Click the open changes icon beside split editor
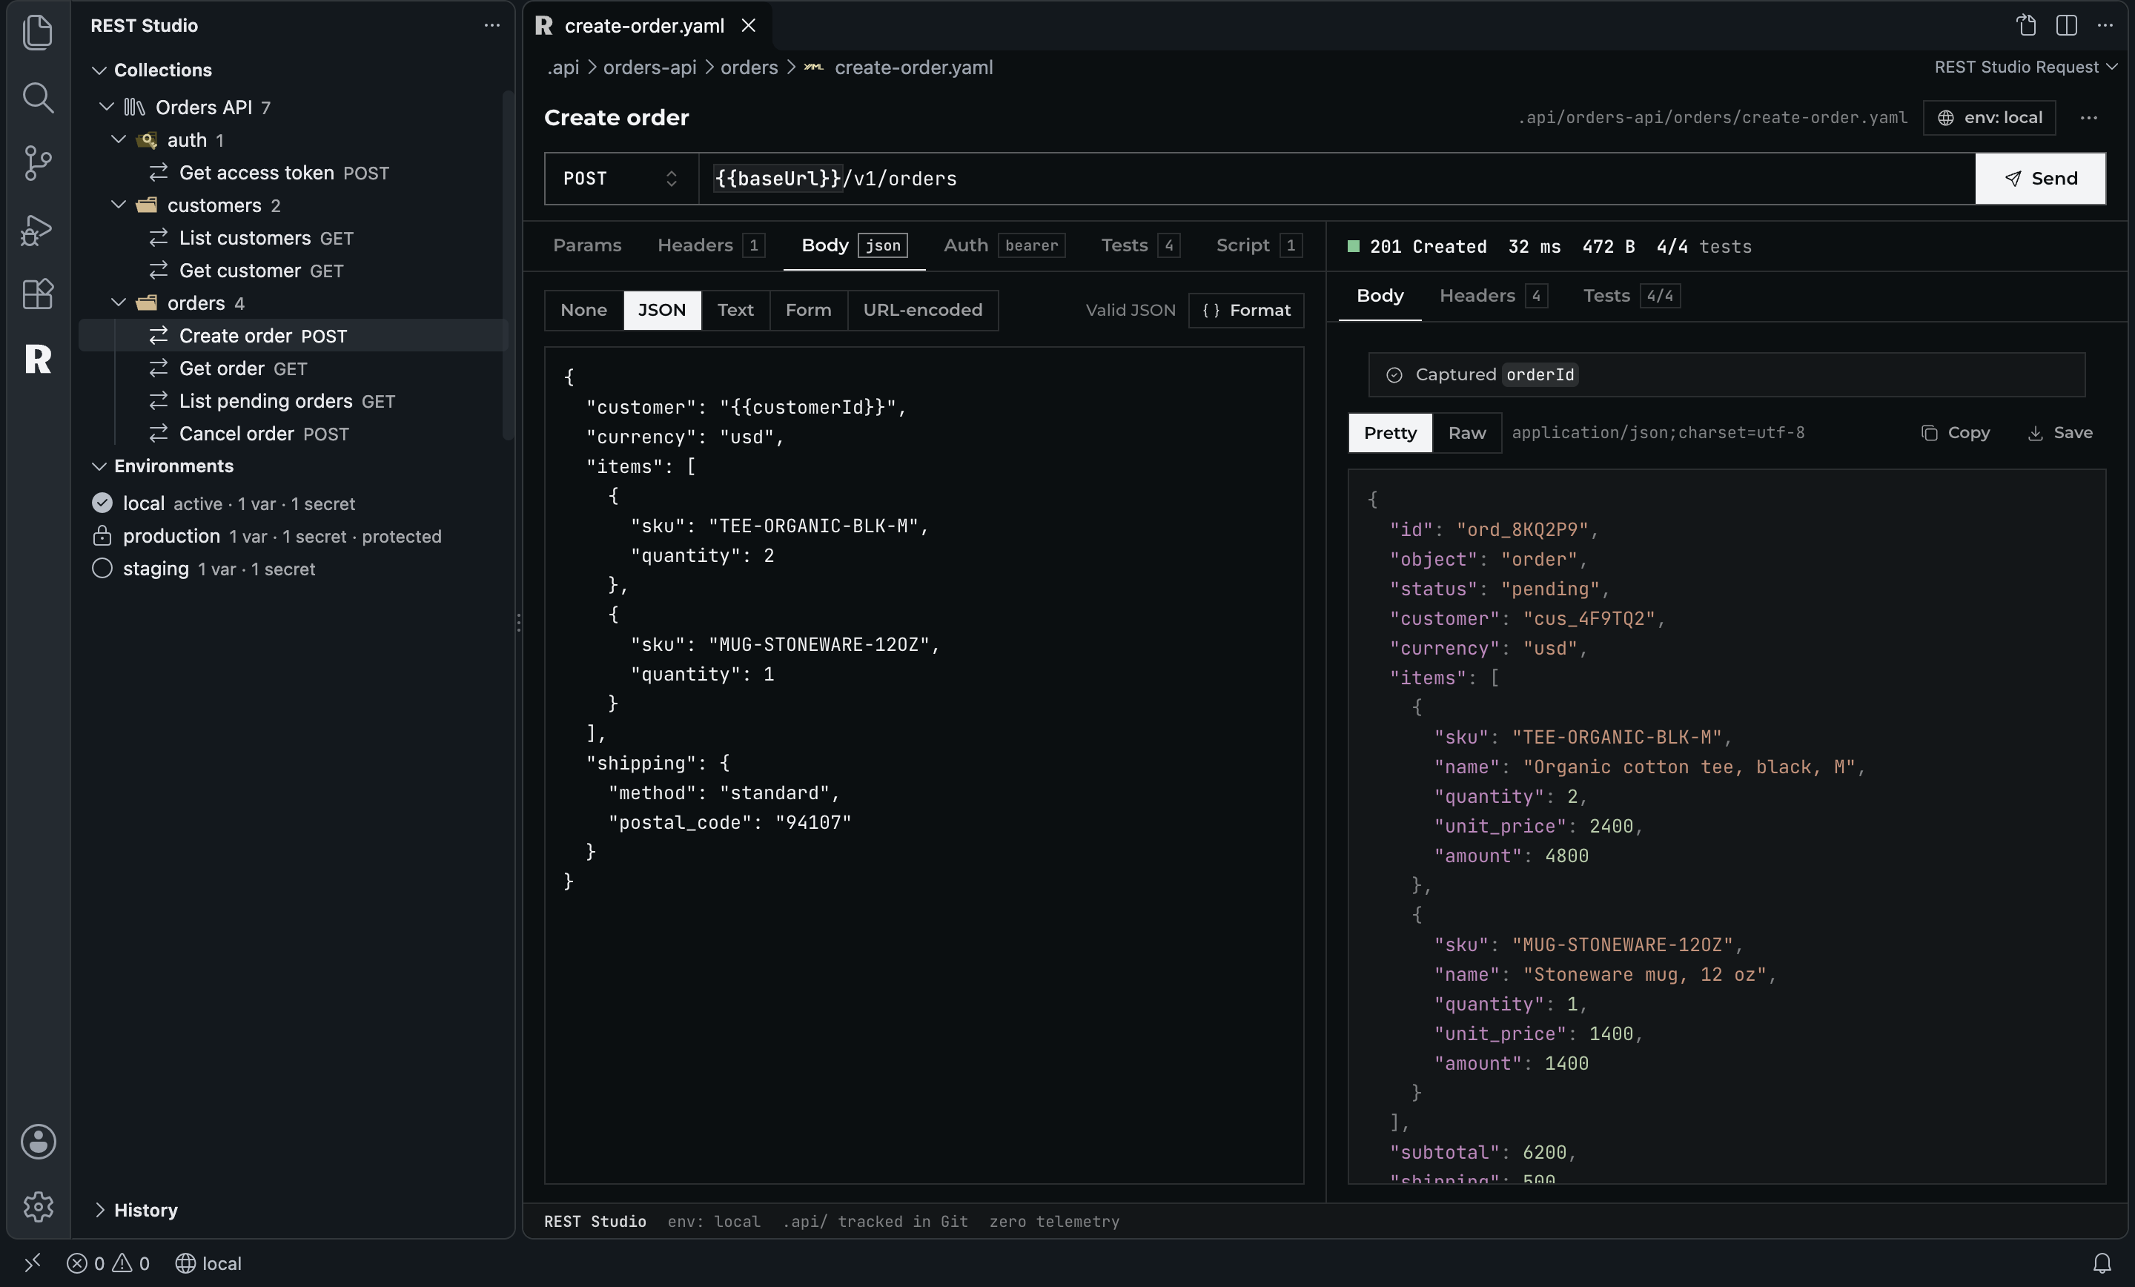 [x=2026, y=25]
